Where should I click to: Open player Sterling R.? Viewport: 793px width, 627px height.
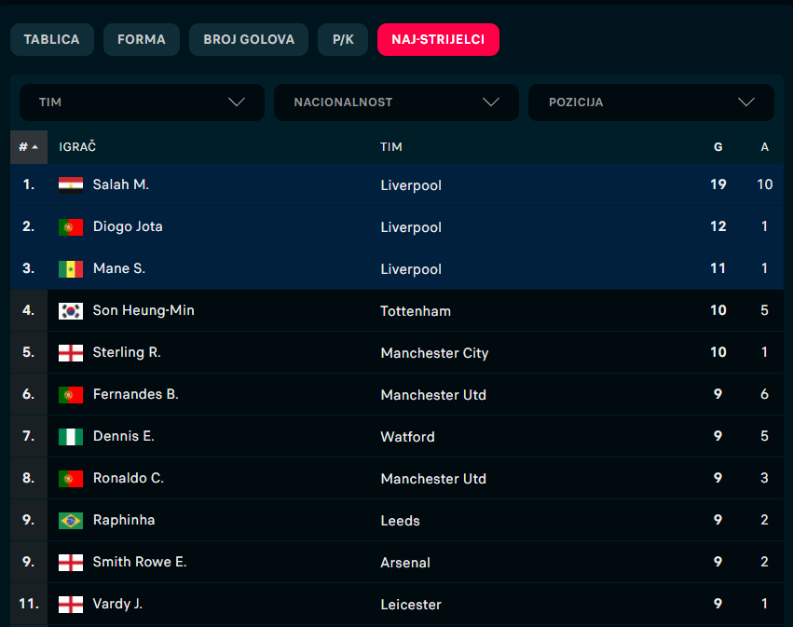click(127, 352)
